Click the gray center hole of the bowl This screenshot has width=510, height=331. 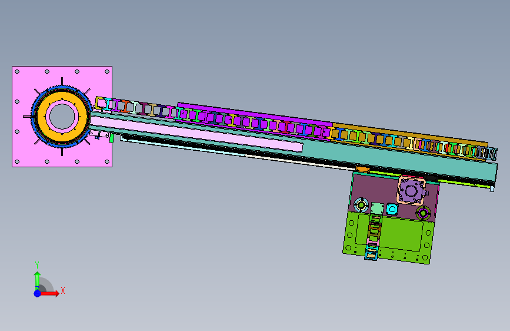pyautogui.click(x=62, y=117)
